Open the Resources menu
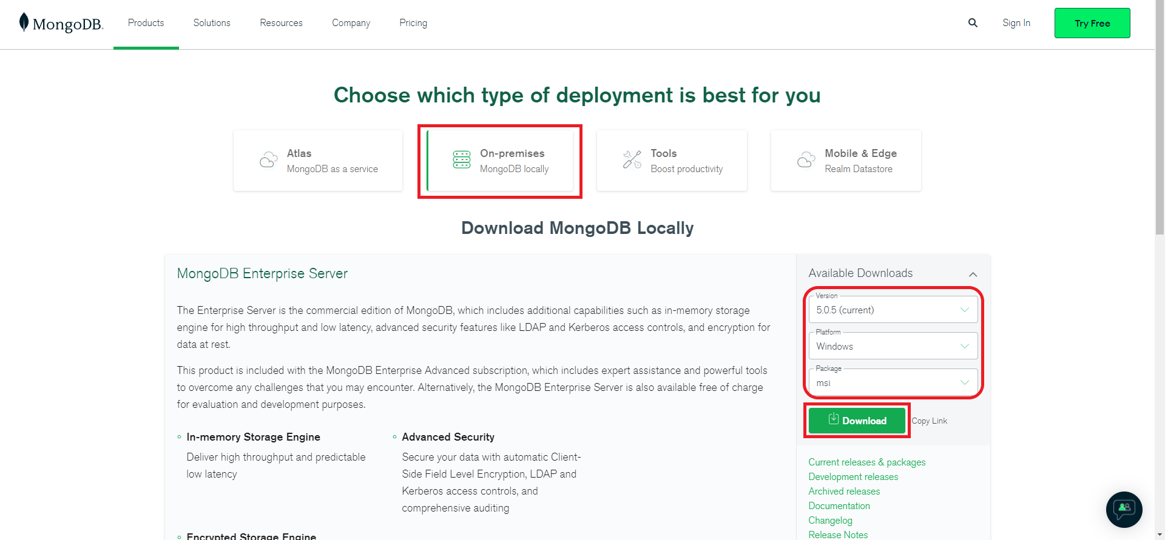The width and height of the screenshot is (1165, 540). tap(281, 23)
